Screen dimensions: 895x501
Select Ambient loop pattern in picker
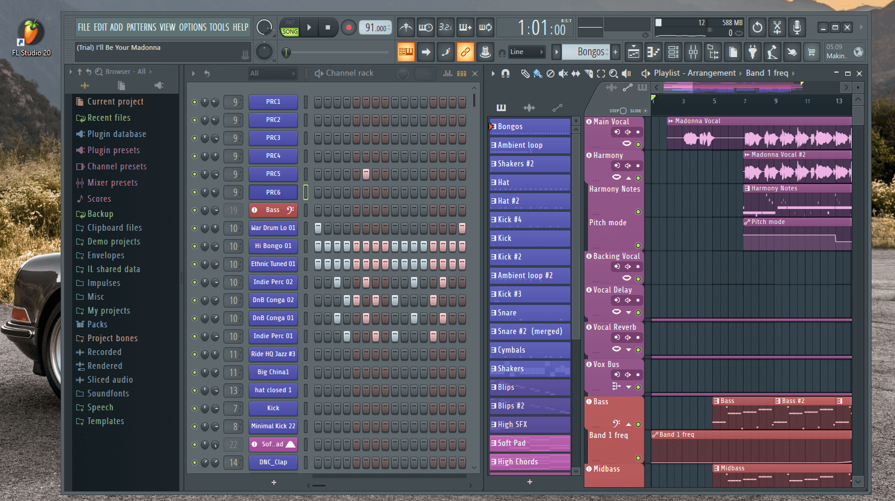[530, 145]
